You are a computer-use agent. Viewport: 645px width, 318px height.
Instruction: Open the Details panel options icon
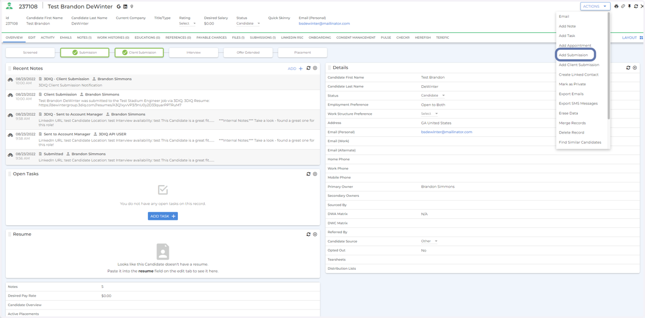[x=635, y=68]
